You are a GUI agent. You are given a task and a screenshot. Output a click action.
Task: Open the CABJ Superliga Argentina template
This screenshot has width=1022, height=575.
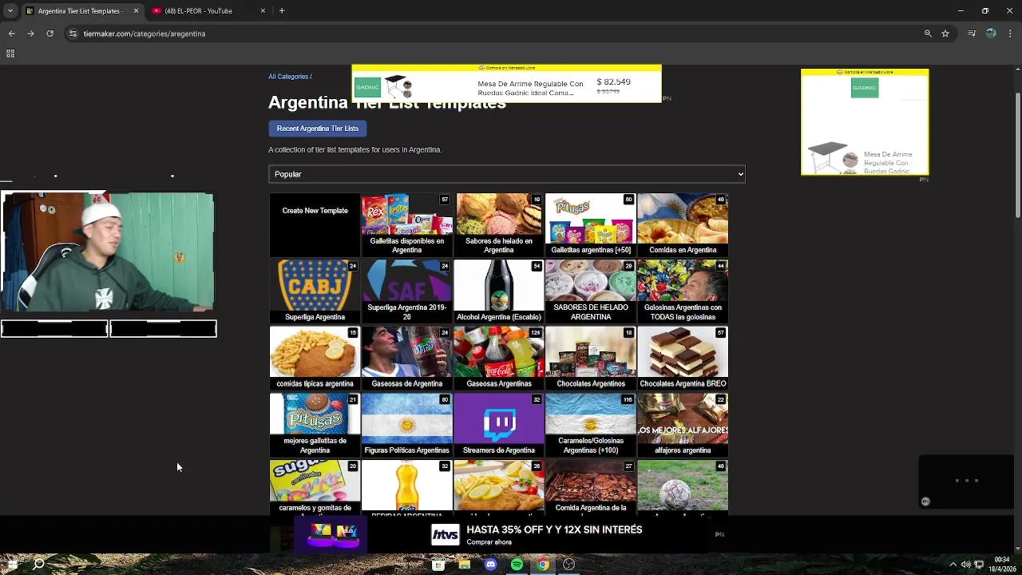pos(315,291)
